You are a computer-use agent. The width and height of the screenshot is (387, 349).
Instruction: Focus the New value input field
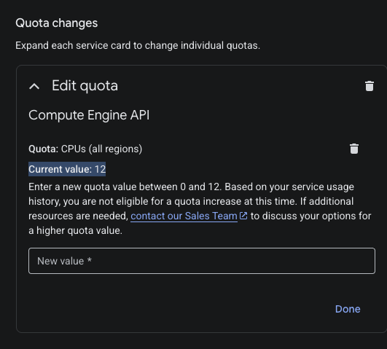(x=202, y=261)
